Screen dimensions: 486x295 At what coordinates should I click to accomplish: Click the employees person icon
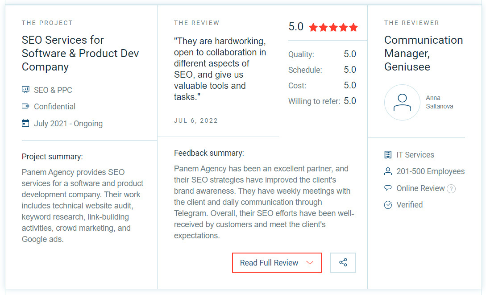(388, 171)
